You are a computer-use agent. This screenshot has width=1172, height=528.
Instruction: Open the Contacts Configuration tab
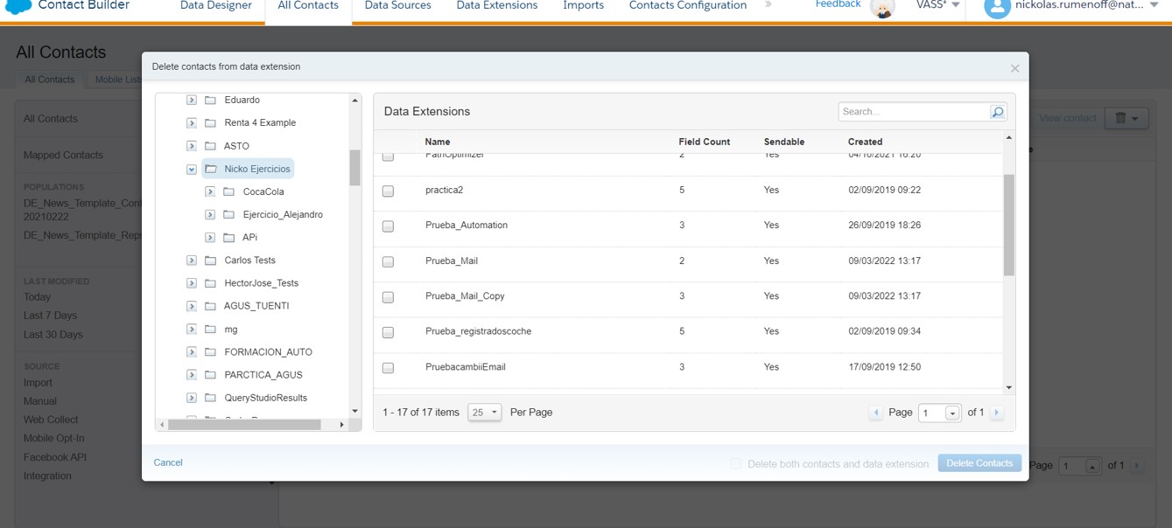coord(687,6)
